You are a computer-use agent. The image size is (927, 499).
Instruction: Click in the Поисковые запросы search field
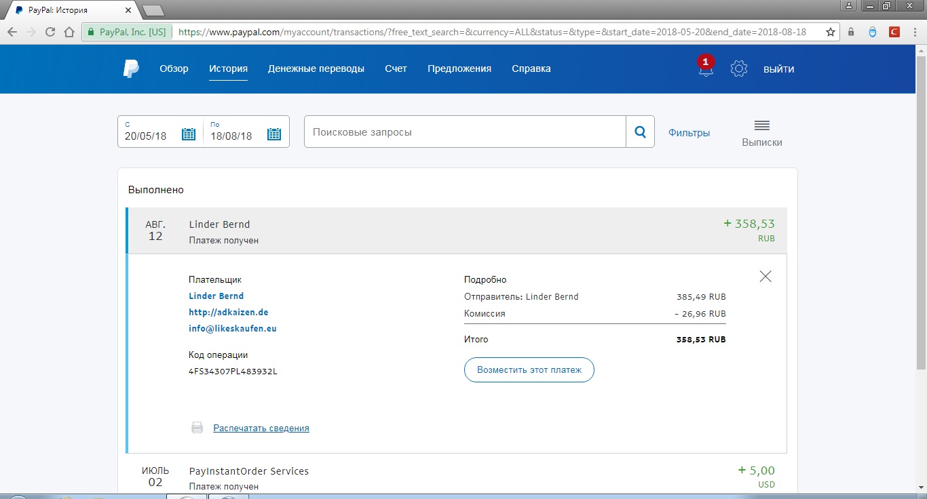pos(465,132)
